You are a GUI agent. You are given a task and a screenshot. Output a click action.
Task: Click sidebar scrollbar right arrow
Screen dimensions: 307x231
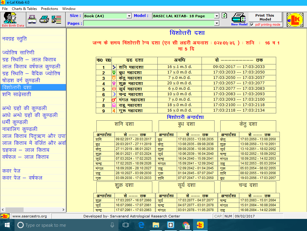coord(63,210)
